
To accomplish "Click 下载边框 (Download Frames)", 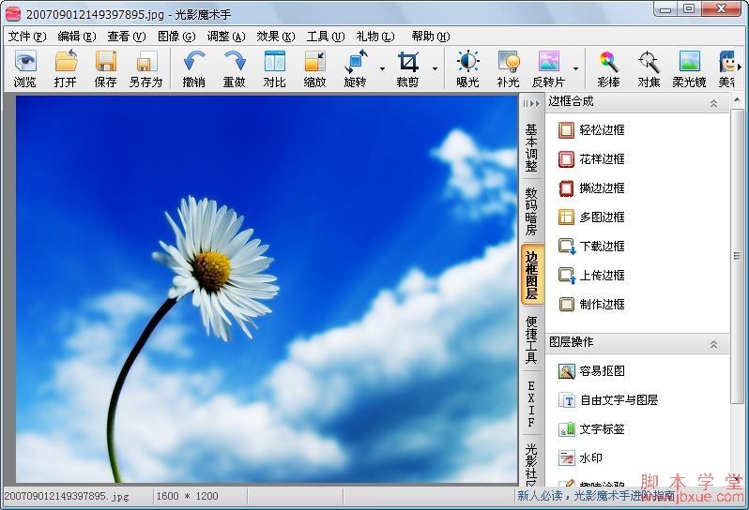I will [591, 247].
